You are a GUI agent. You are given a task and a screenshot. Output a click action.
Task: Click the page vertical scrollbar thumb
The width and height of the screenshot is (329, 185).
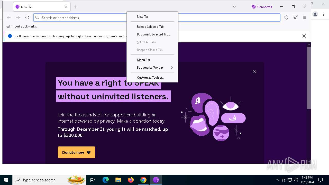(x=309, y=78)
